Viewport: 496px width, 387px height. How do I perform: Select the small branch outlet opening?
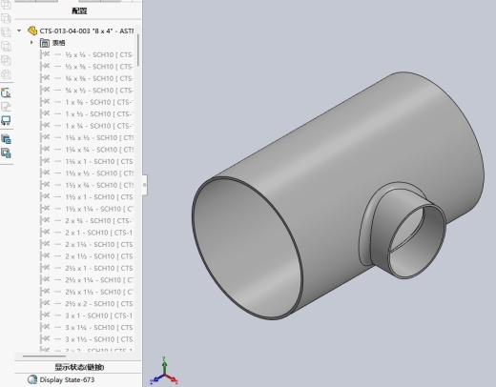(417, 241)
